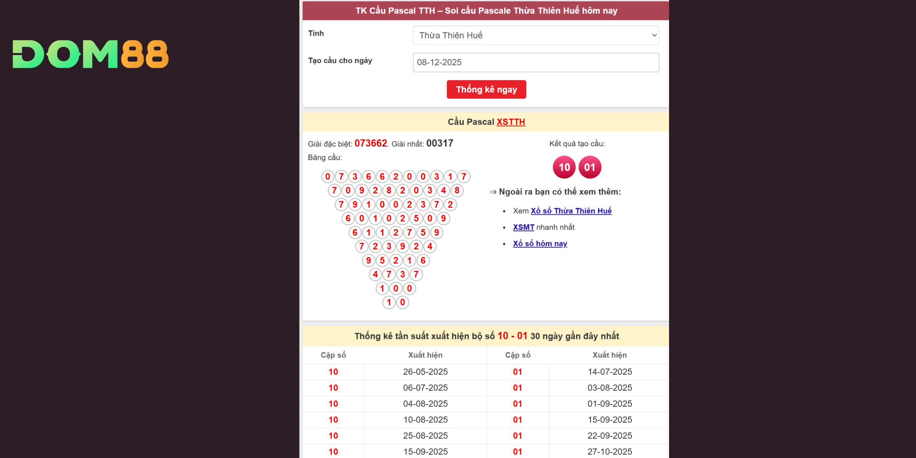Click the left ball 1 in bottom Pascal row

[x=389, y=302]
